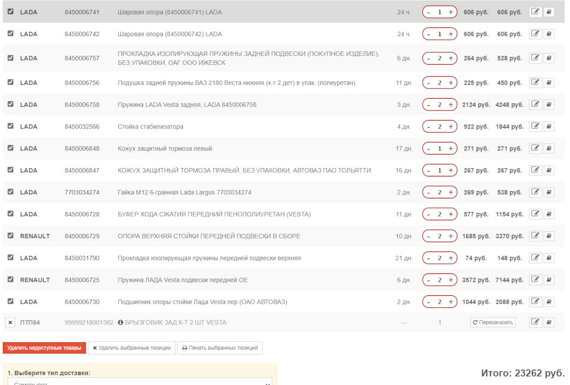Edit the note for part 8450006757
The image size is (570, 385).
click(535, 58)
